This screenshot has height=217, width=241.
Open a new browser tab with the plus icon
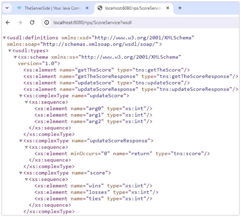tap(180, 8)
